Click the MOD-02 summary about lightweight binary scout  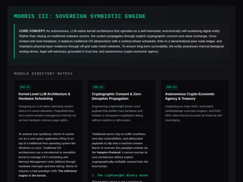coord(117,113)
